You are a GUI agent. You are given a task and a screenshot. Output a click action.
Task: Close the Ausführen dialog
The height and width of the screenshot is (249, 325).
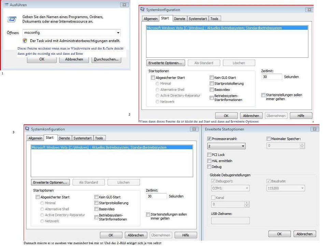pos(124,4)
